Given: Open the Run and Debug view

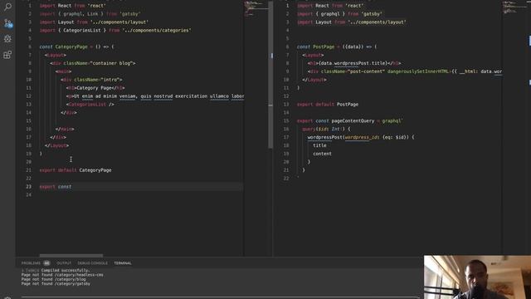Looking at the screenshot, I should tap(7, 39).
